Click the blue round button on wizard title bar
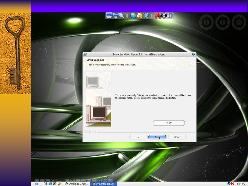248x186 pixels. [193, 55]
